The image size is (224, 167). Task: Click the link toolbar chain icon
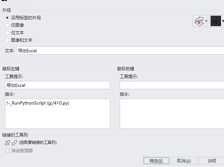14,143
